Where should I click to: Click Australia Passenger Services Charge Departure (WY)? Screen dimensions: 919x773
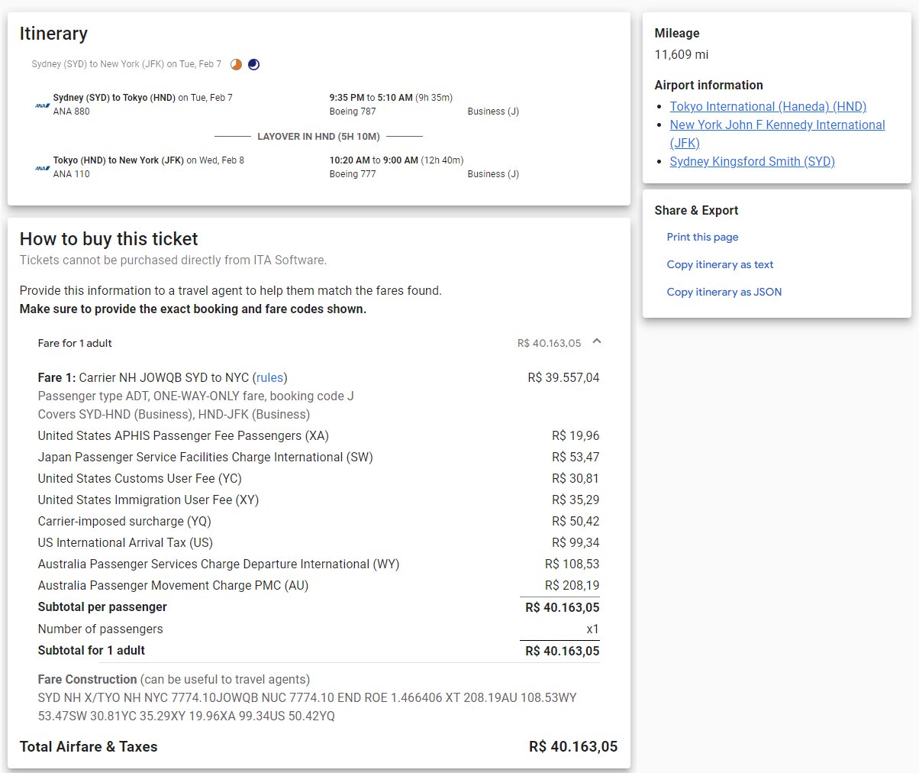pos(219,564)
